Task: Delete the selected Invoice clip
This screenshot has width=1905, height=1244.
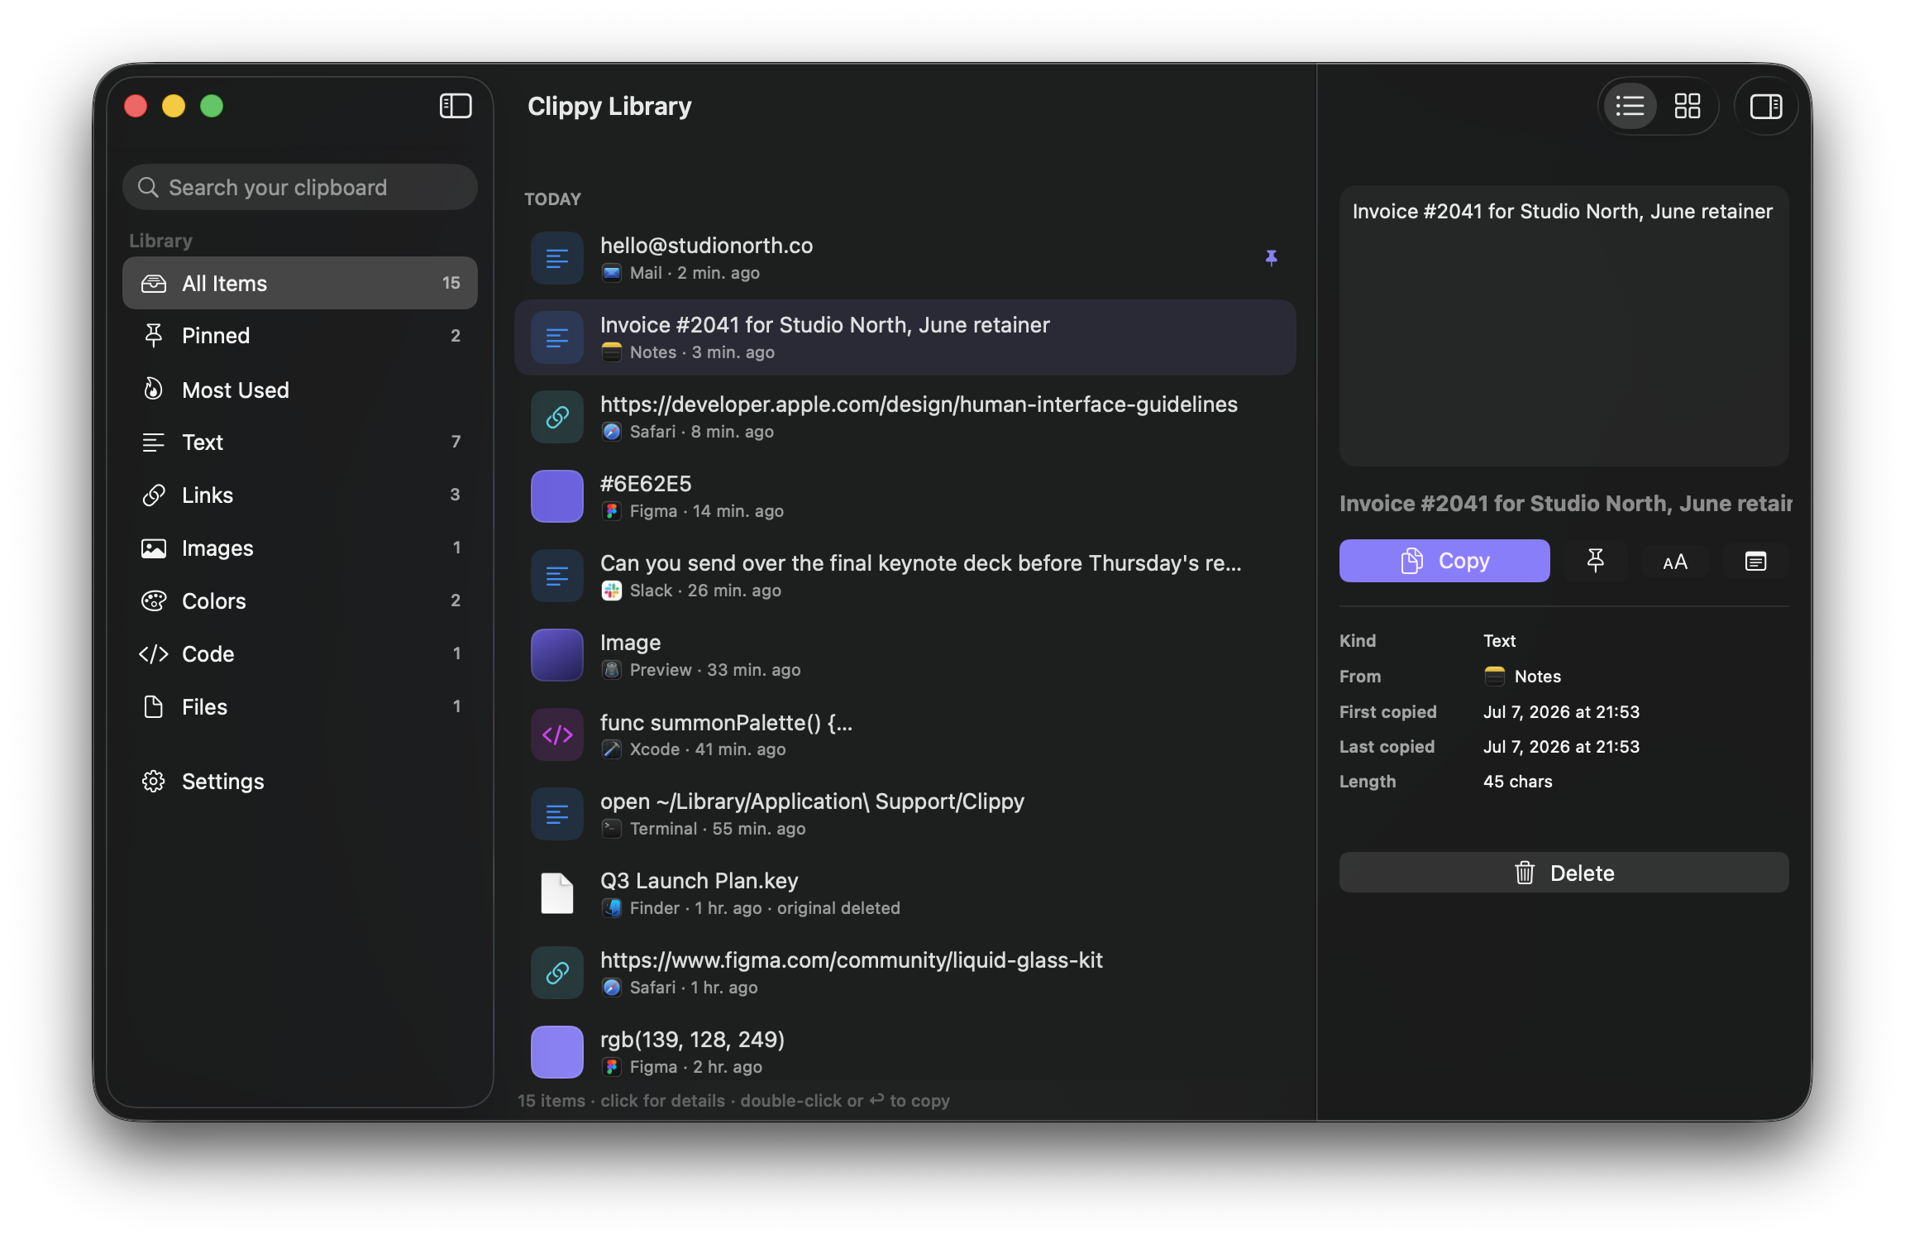Action: coord(1564,873)
